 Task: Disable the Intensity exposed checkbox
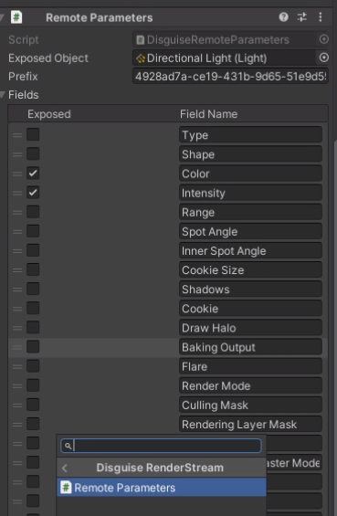pos(33,193)
